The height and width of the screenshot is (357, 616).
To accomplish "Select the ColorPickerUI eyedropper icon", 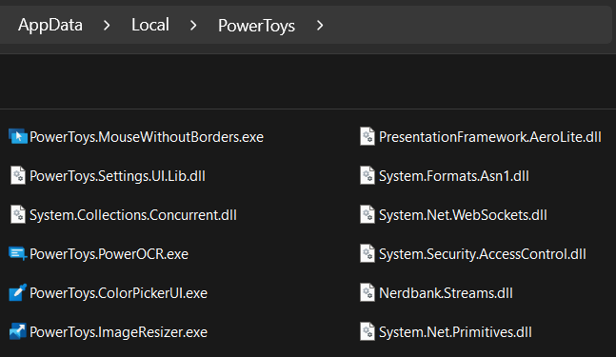I will 18,292.
